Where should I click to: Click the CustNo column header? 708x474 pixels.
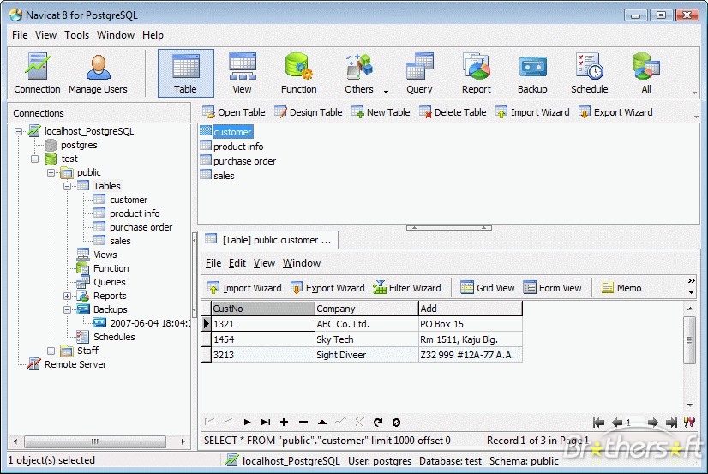coord(263,309)
